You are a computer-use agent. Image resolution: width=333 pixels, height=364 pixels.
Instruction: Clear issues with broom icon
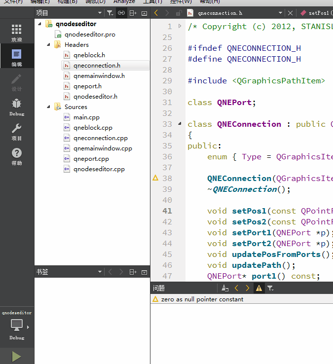[225, 289]
